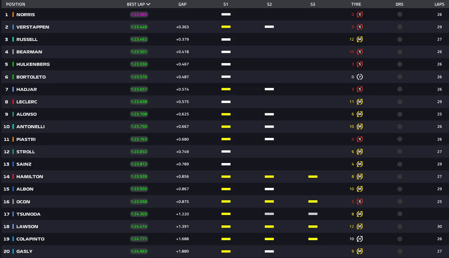Click the Tyre column header
Viewport: 449px width, 258px height.
pyautogui.click(x=356, y=5)
